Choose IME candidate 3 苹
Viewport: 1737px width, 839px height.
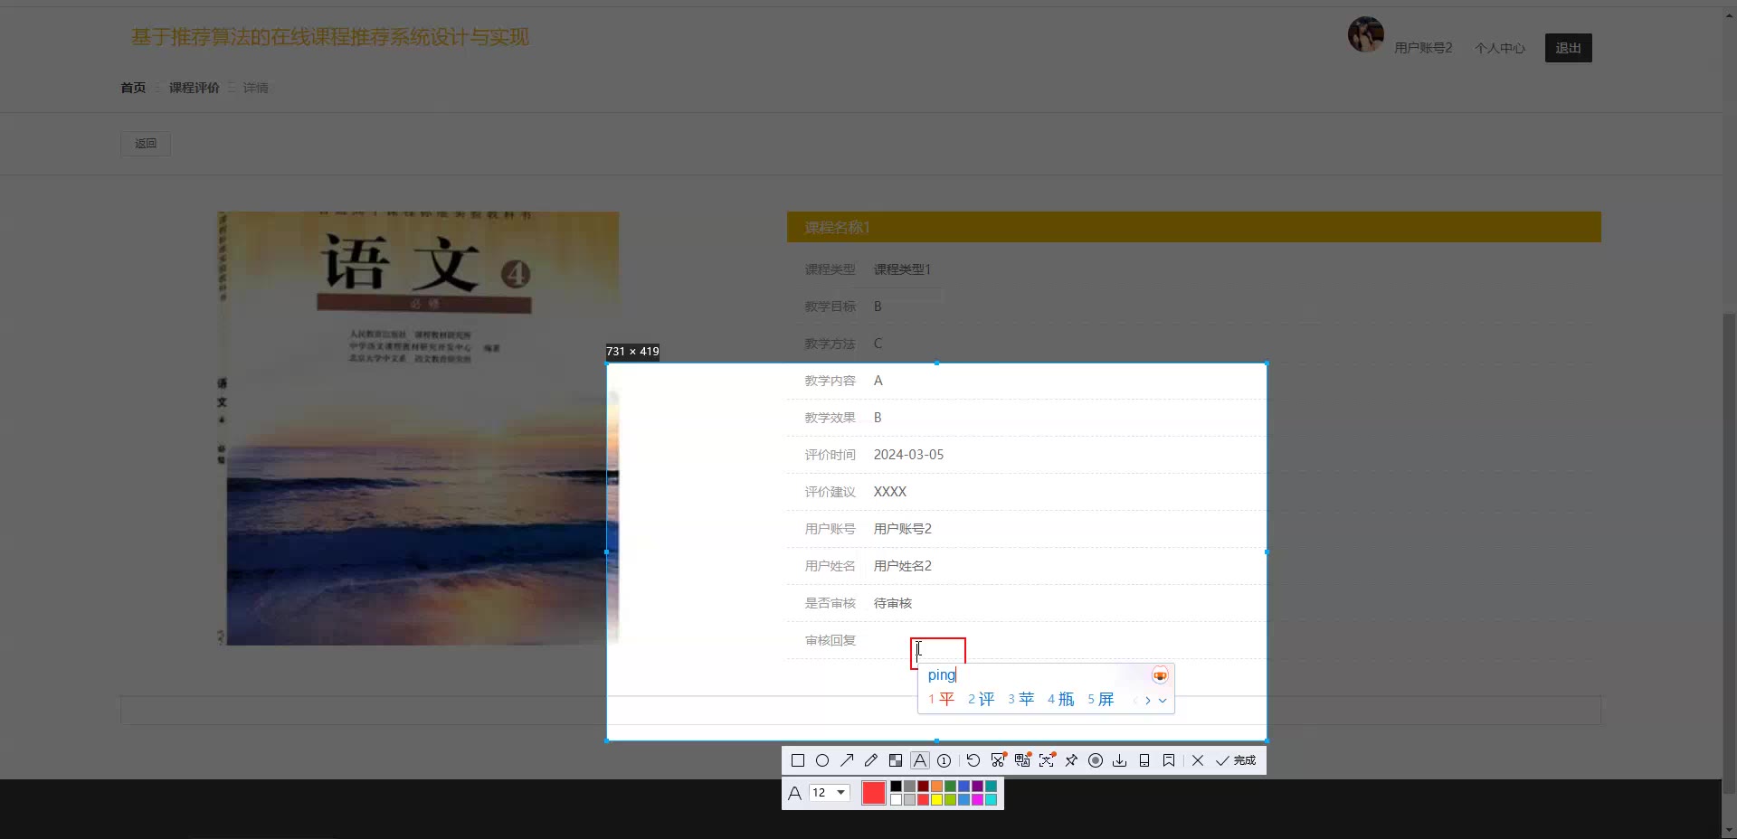click(x=1020, y=699)
